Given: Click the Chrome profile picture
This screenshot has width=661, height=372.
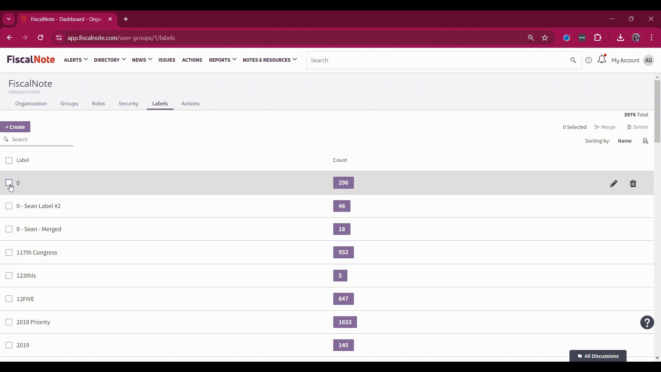Looking at the screenshot, I should pyautogui.click(x=636, y=38).
